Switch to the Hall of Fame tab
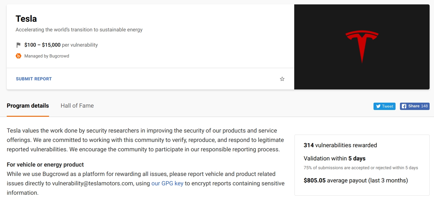 click(77, 106)
